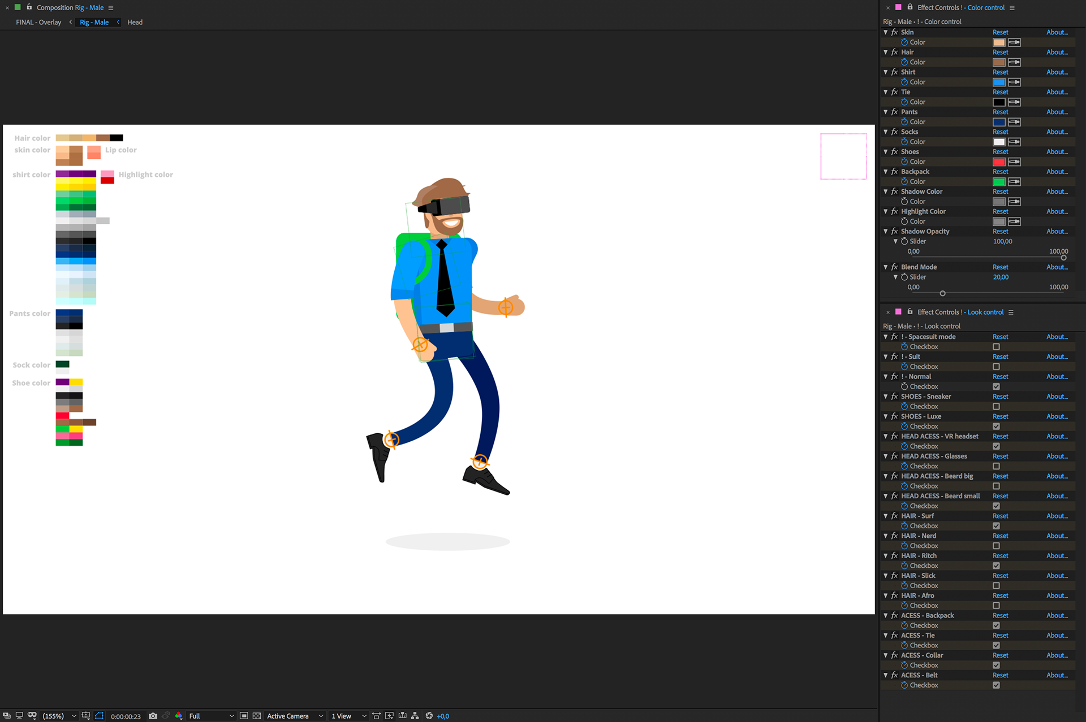Screen dimensions: 1086x722
Task: Switch to the FINAL - Overlay composition tab
Action: pyautogui.click(x=37, y=22)
